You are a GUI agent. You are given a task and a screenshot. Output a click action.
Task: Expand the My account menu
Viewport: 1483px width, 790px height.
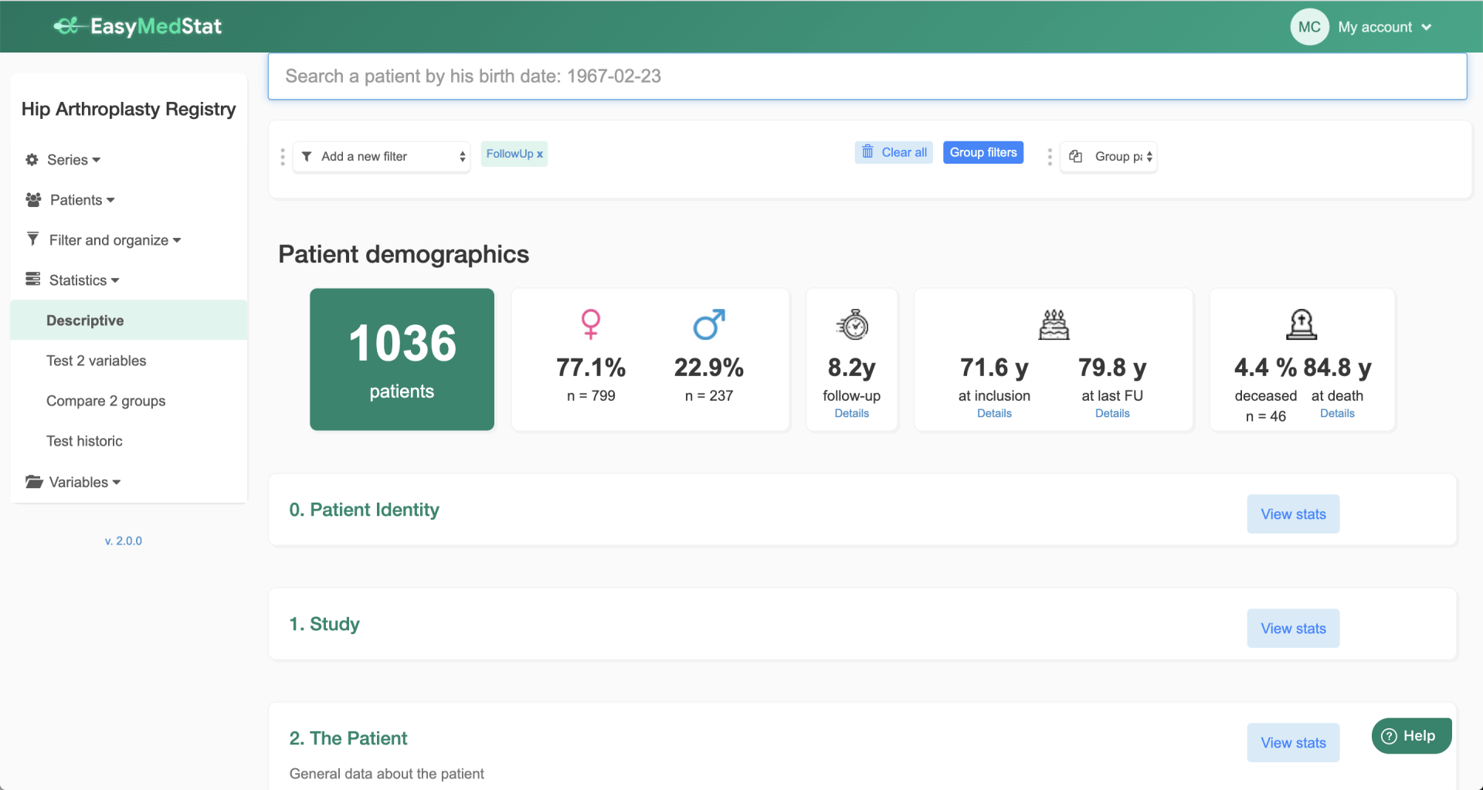tap(1384, 26)
